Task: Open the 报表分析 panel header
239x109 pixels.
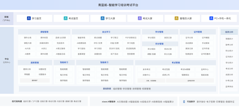Action: pos(229,32)
